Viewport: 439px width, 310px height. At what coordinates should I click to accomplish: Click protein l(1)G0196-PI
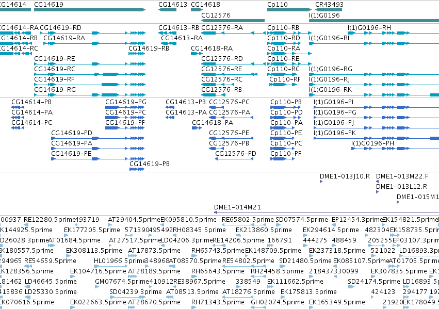(333, 102)
